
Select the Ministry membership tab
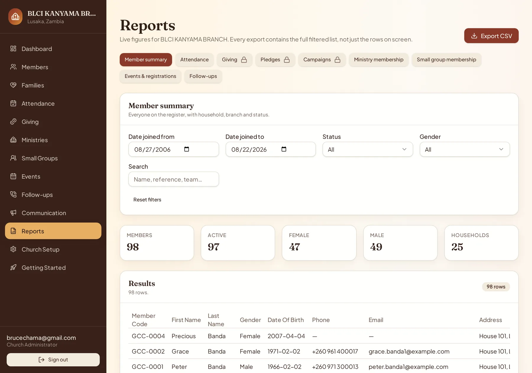[x=379, y=60]
